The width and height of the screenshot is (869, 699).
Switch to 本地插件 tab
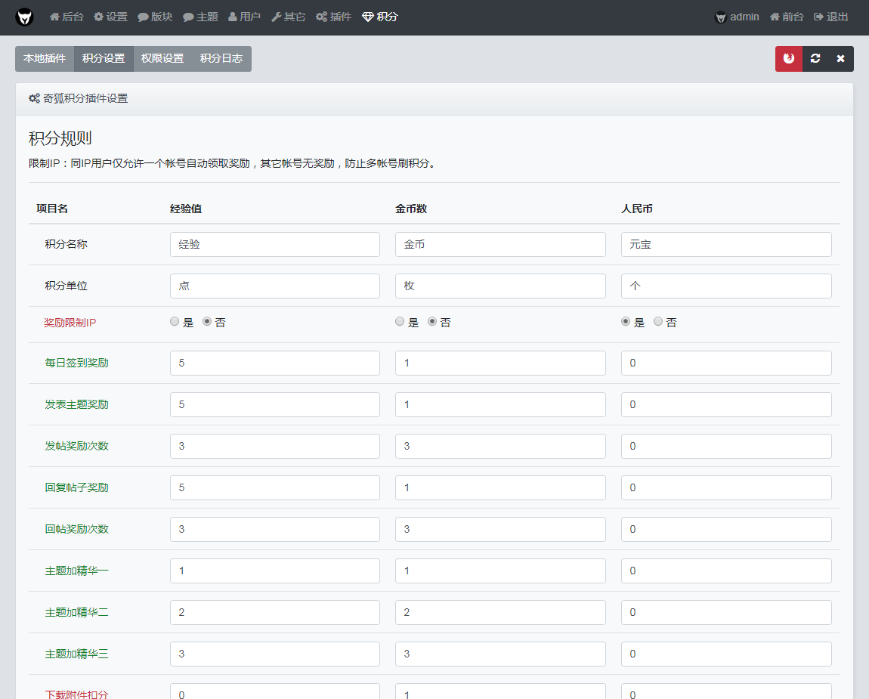point(45,59)
